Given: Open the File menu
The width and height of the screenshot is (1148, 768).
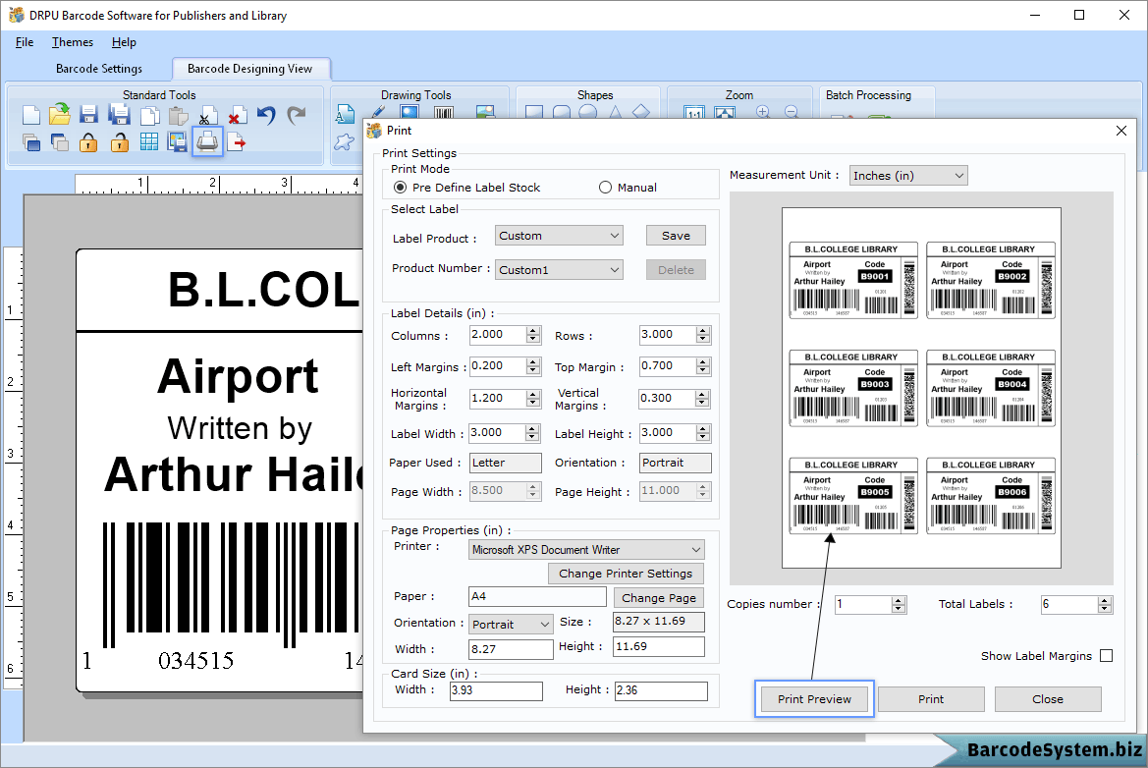Looking at the screenshot, I should [25, 42].
